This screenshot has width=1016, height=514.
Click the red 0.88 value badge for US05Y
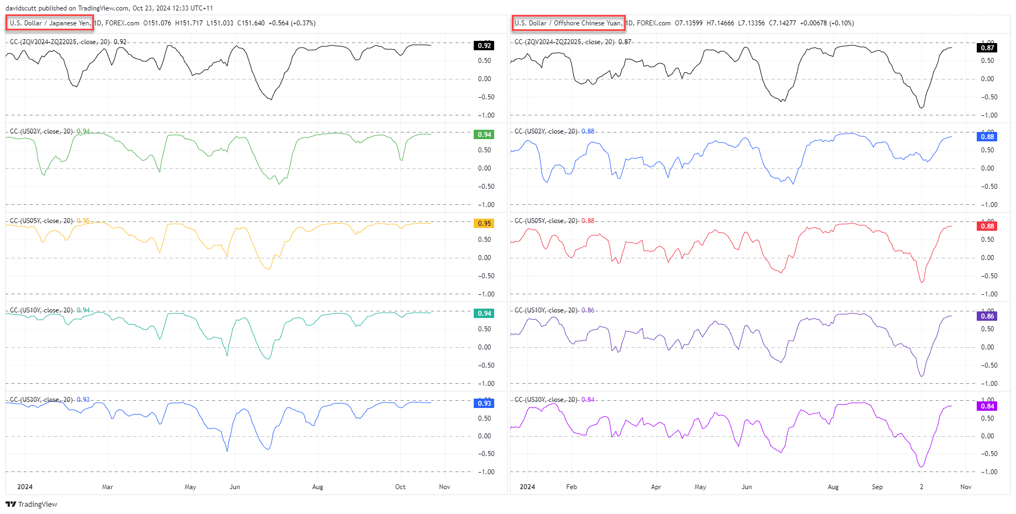click(x=987, y=226)
